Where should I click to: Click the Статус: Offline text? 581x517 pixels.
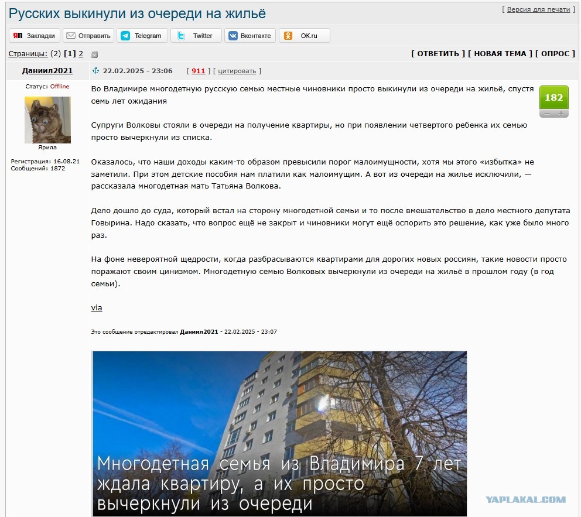47,86
